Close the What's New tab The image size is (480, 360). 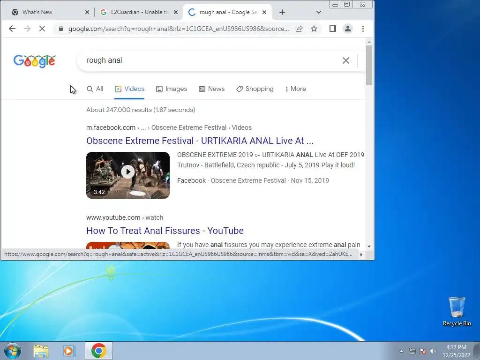[87, 12]
